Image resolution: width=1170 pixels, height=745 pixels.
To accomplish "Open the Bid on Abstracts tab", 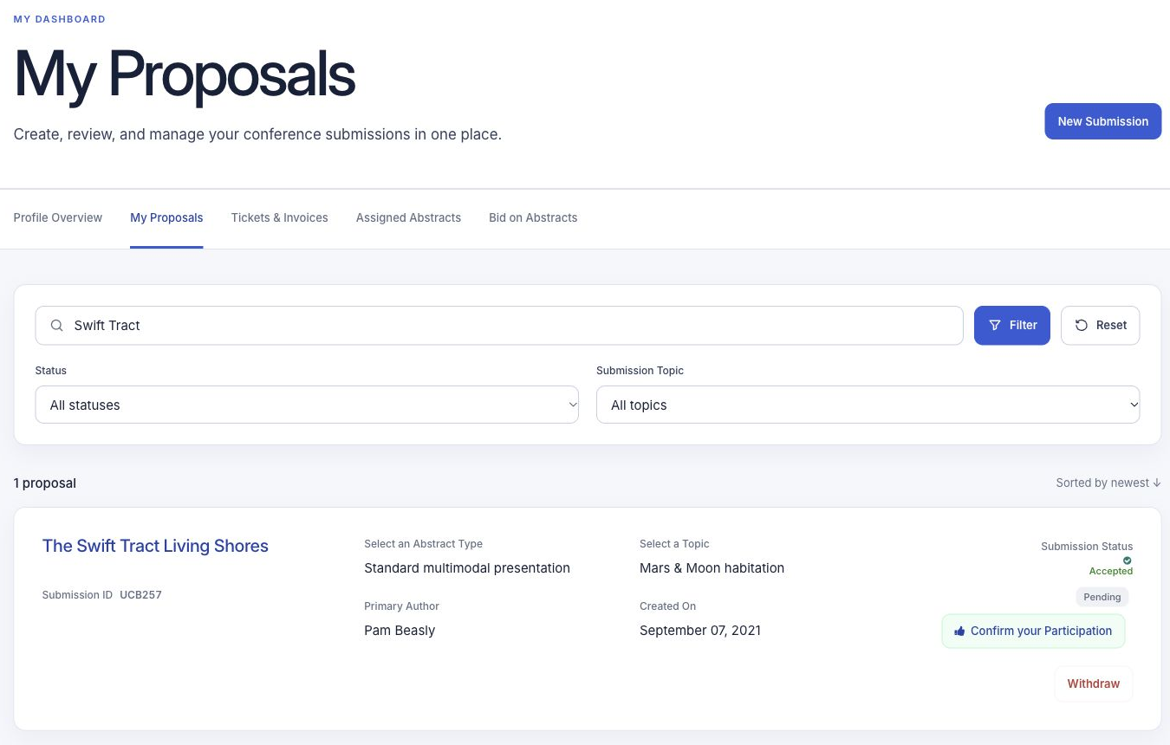I will point(533,218).
